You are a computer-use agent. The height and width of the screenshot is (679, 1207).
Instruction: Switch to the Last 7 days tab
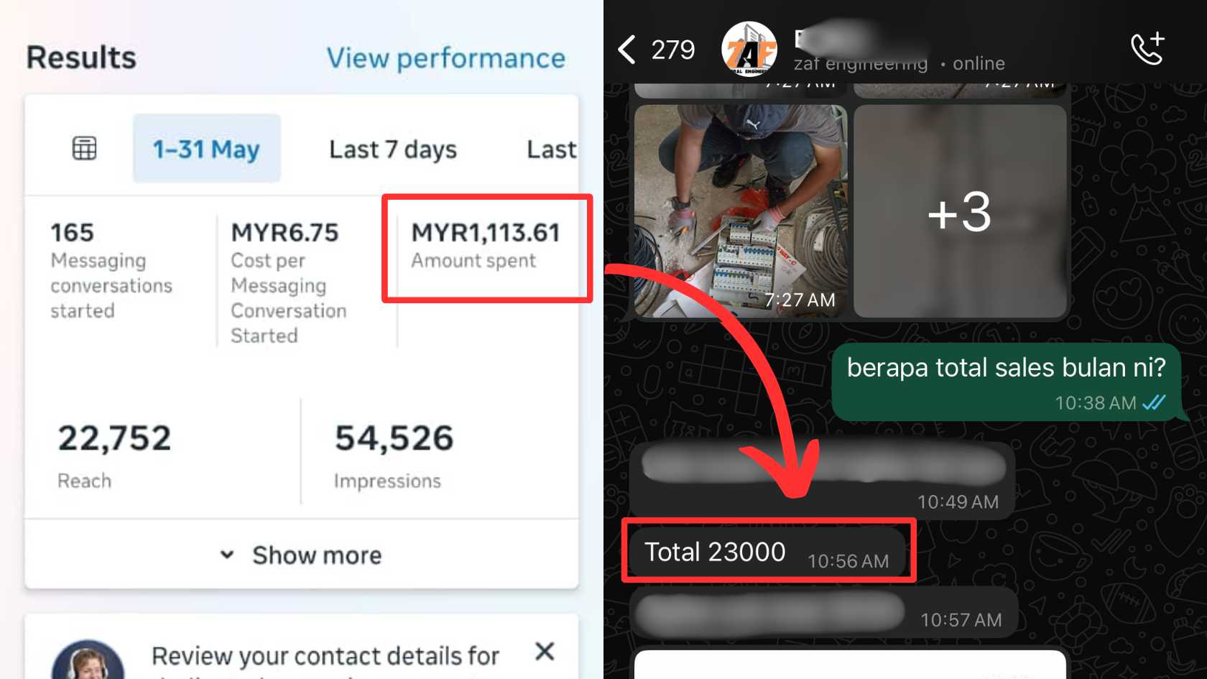click(393, 149)
